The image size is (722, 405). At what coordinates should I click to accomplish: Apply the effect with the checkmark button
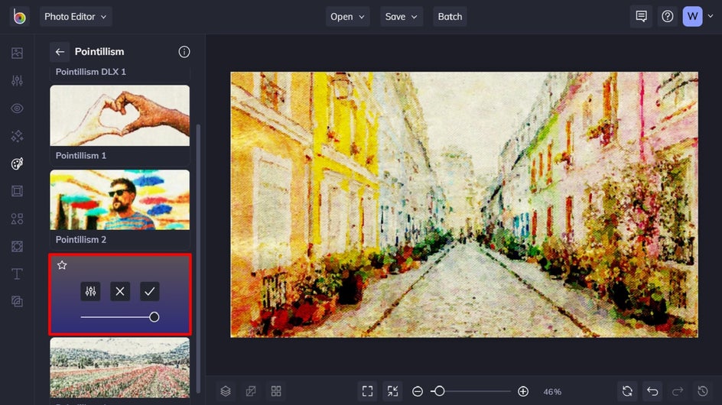(x=150, y=291)
